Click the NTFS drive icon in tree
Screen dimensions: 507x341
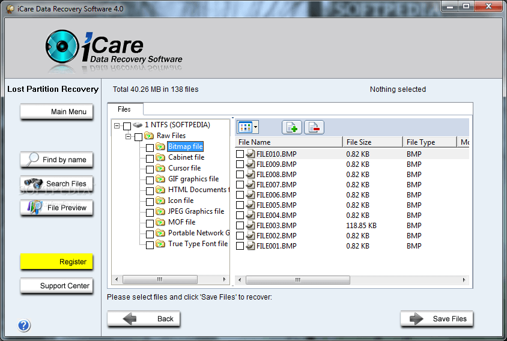(138, 125)
